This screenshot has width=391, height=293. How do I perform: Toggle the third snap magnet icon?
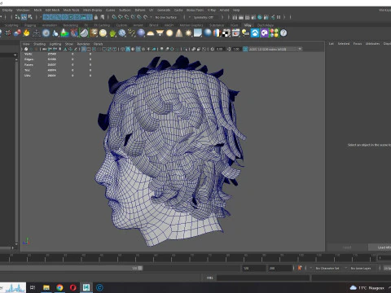(126, 17)
